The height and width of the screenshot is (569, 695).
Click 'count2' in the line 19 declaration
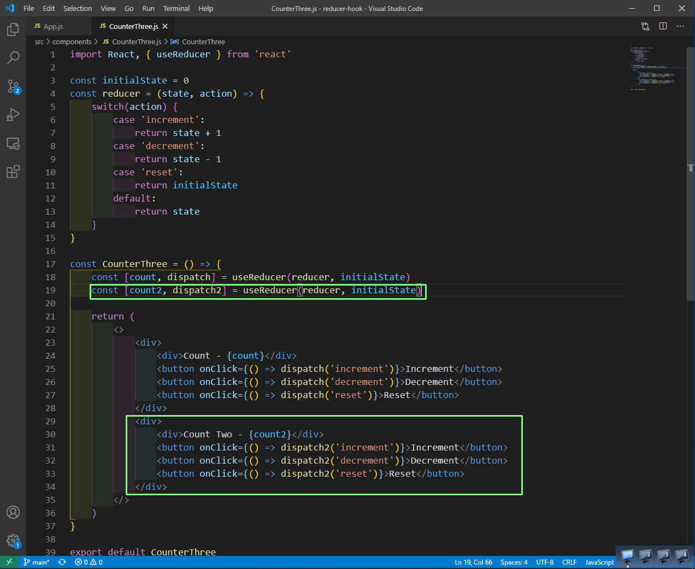[145, 290]
